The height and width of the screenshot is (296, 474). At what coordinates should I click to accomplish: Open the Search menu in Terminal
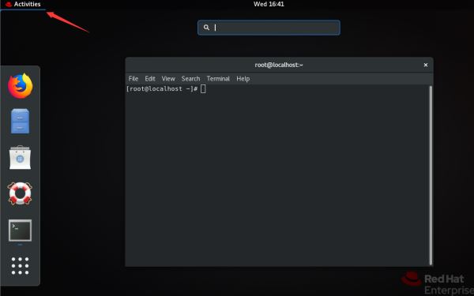coord(190,78)
